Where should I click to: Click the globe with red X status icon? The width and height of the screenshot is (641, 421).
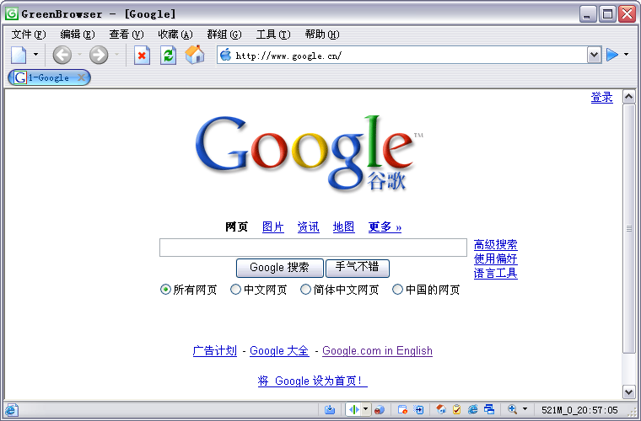tap(380, 409)
